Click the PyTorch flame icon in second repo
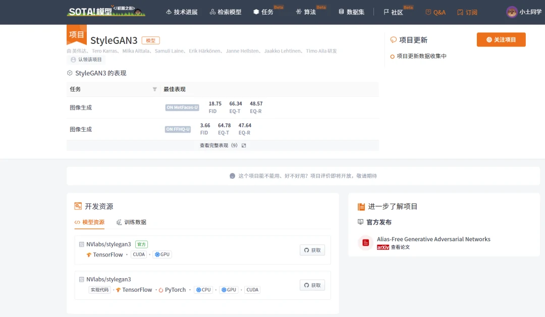The image size is (545, 317). (x=160, y=290)
